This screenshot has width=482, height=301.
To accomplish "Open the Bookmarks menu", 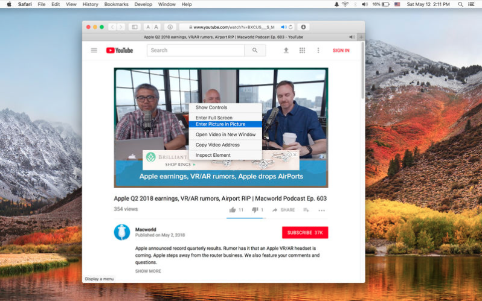I will coord(116,4).
